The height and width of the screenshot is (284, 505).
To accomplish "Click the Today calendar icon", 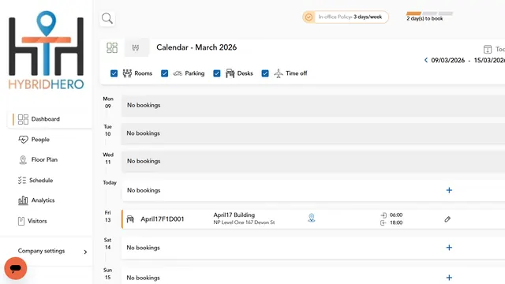I will (488, 49).
